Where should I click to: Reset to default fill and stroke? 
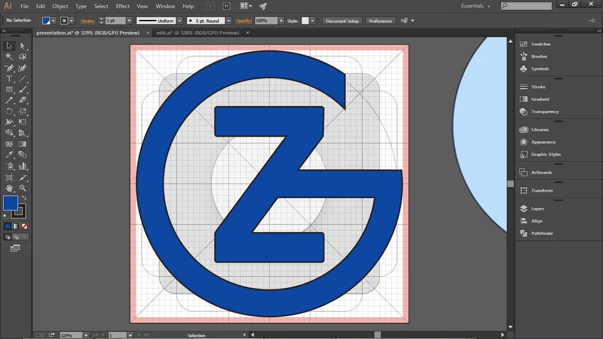click(6, 216)
